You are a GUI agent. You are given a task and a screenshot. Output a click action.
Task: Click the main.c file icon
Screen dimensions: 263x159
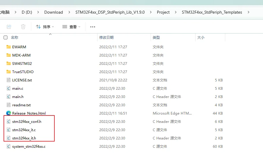(x=9, y=88)
